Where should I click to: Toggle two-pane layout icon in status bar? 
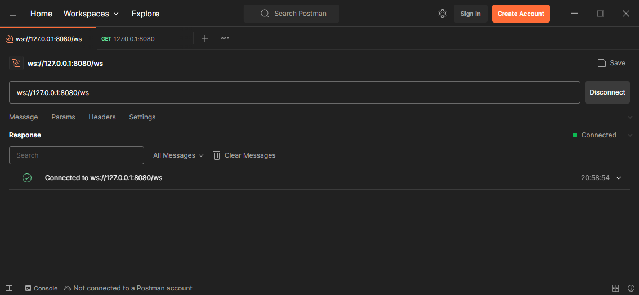click(615, 288)
